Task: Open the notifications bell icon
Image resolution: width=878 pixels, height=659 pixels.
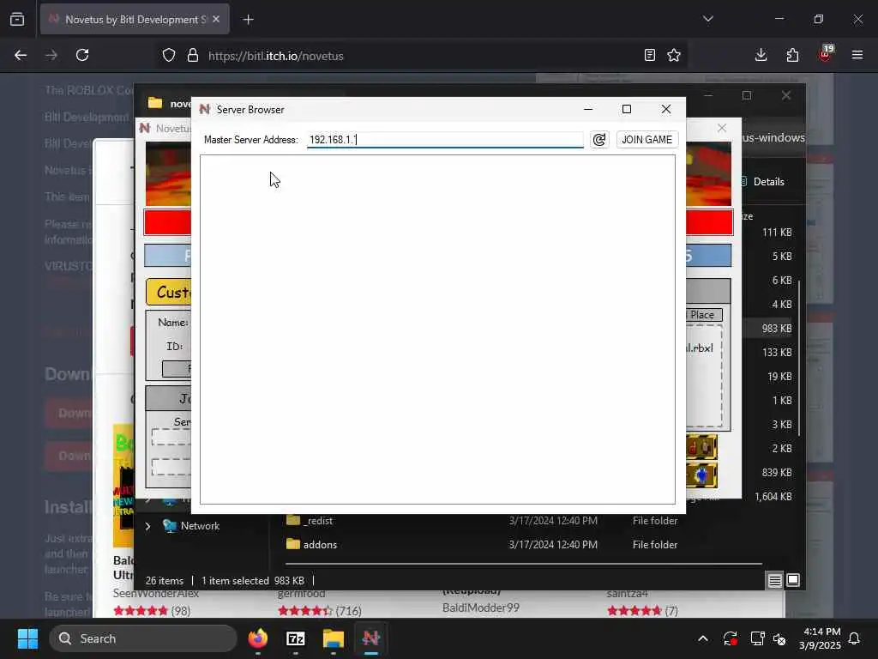Action: pos(855,638)
